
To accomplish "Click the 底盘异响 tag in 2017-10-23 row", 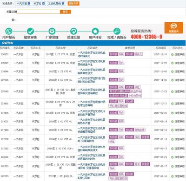I will pos(136,91).
